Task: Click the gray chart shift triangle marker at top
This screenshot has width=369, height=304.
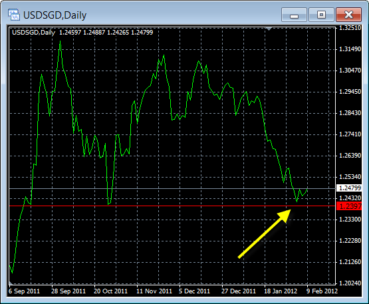Action: coord(269,29)
